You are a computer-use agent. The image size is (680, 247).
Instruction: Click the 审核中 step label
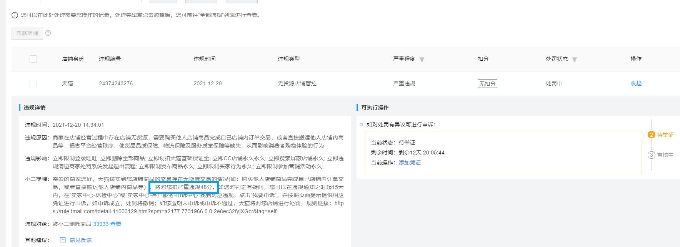665,155
